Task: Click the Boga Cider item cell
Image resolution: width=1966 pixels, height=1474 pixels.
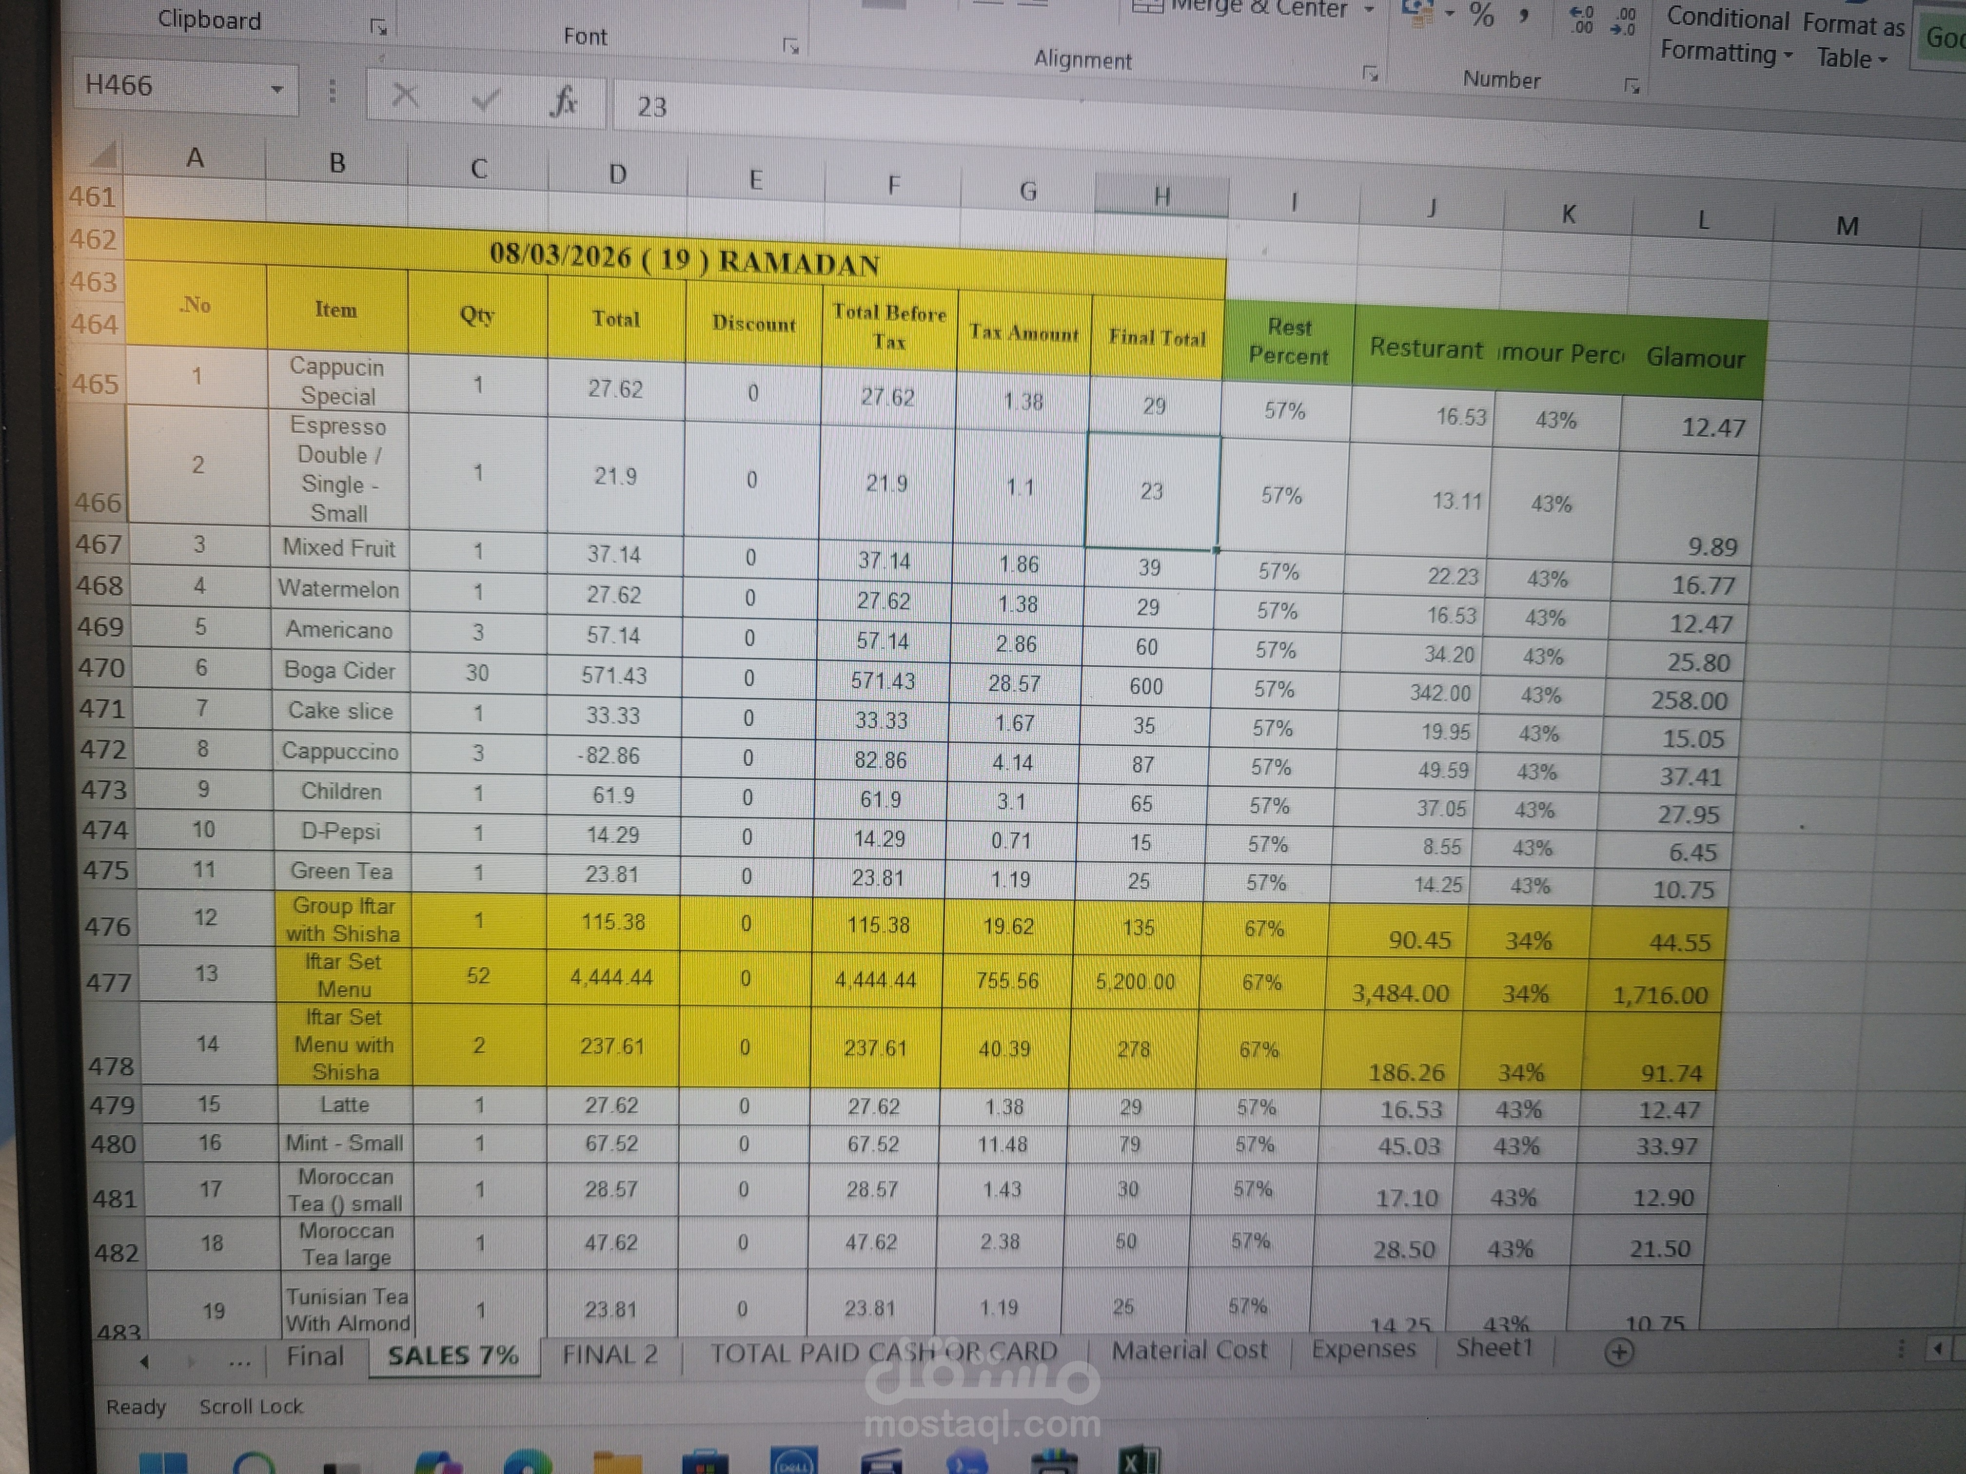Action: point(339,671)
